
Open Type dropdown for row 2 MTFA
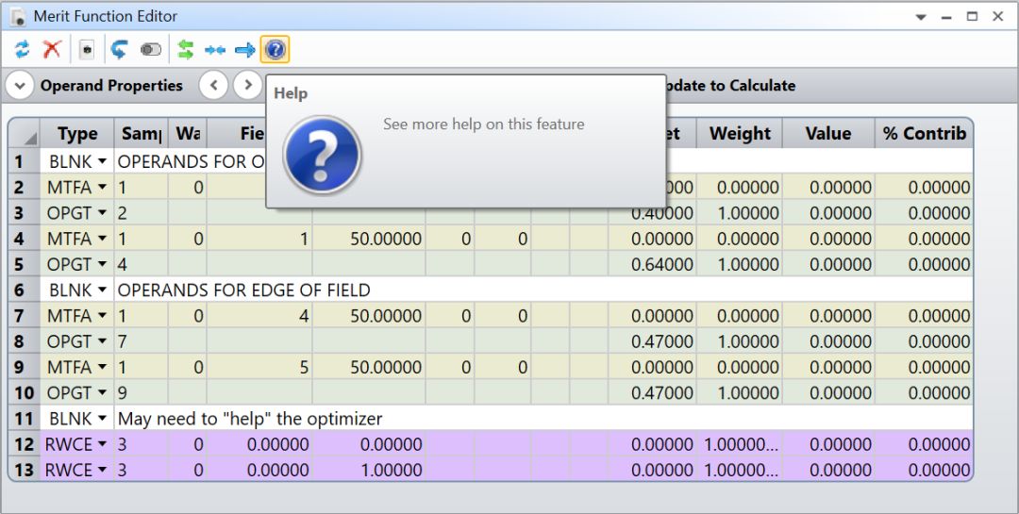tap(102, 188)
